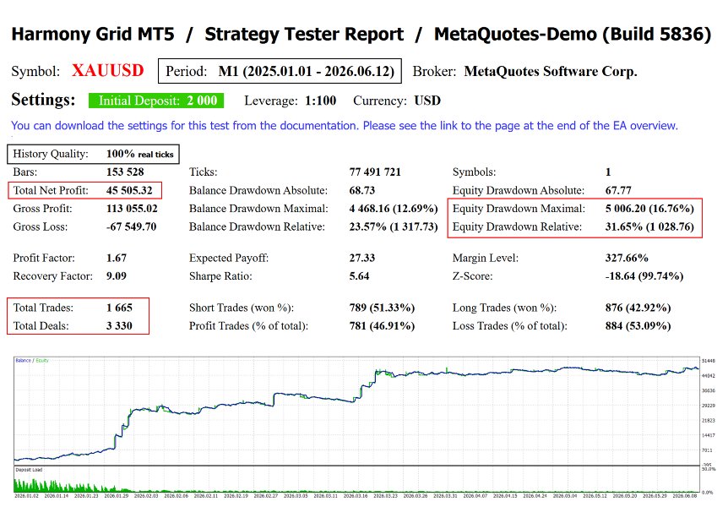Click the XAUUSD symbol text
The width and height of the screenshot is (728, 507).
point(108,71)
